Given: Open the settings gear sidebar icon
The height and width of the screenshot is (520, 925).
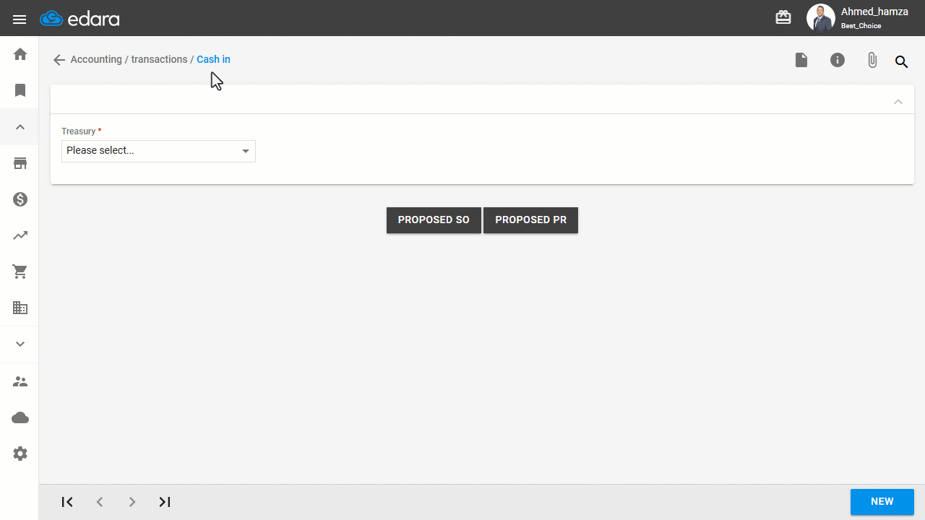Looking at the screenshot, I should tap(20, 454).
